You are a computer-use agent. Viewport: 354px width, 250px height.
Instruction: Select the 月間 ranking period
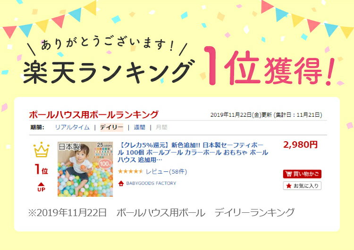(x=161, y=128)
